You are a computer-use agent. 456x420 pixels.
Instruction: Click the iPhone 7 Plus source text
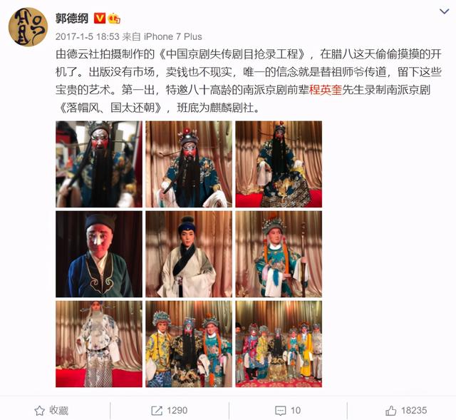point(172,36)
